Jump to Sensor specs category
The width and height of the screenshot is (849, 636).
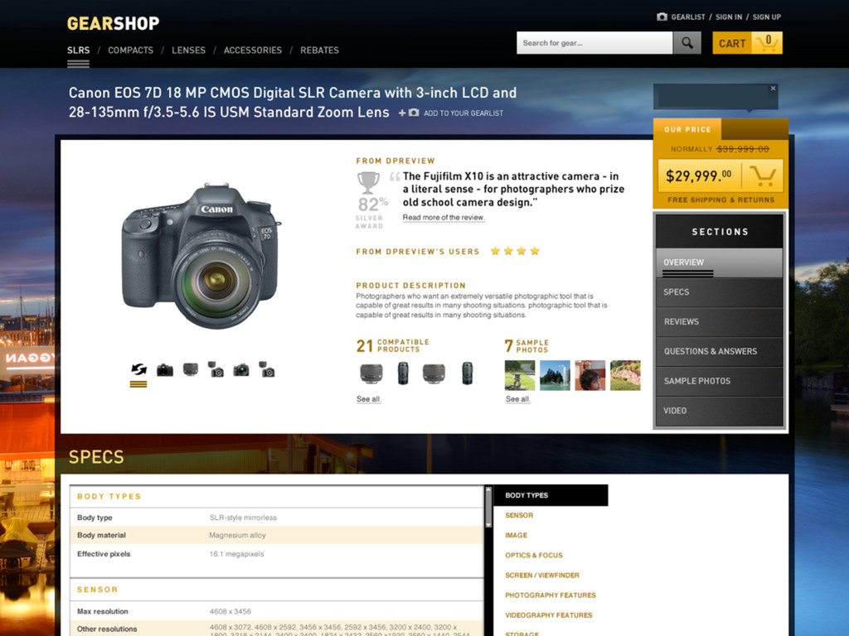[x=519, y=515]
